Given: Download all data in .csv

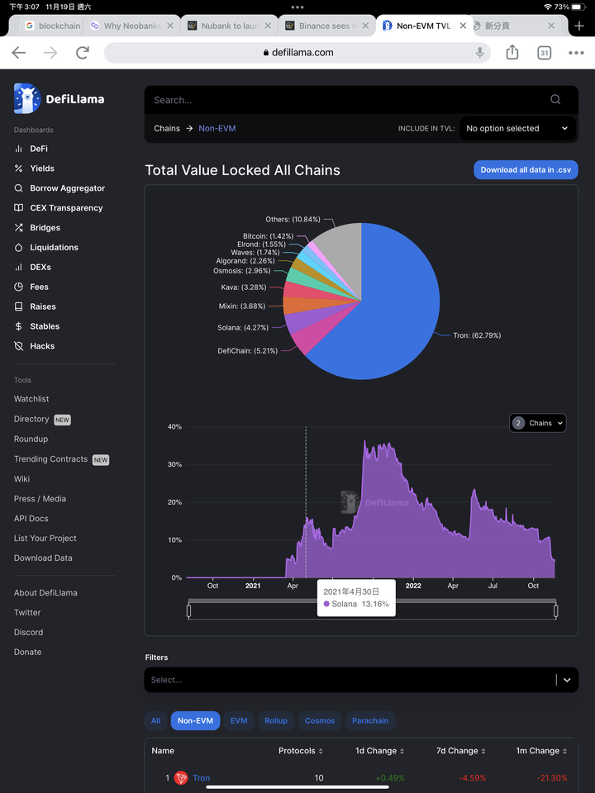Looking at the screenshot, I should tap(526, 170).
